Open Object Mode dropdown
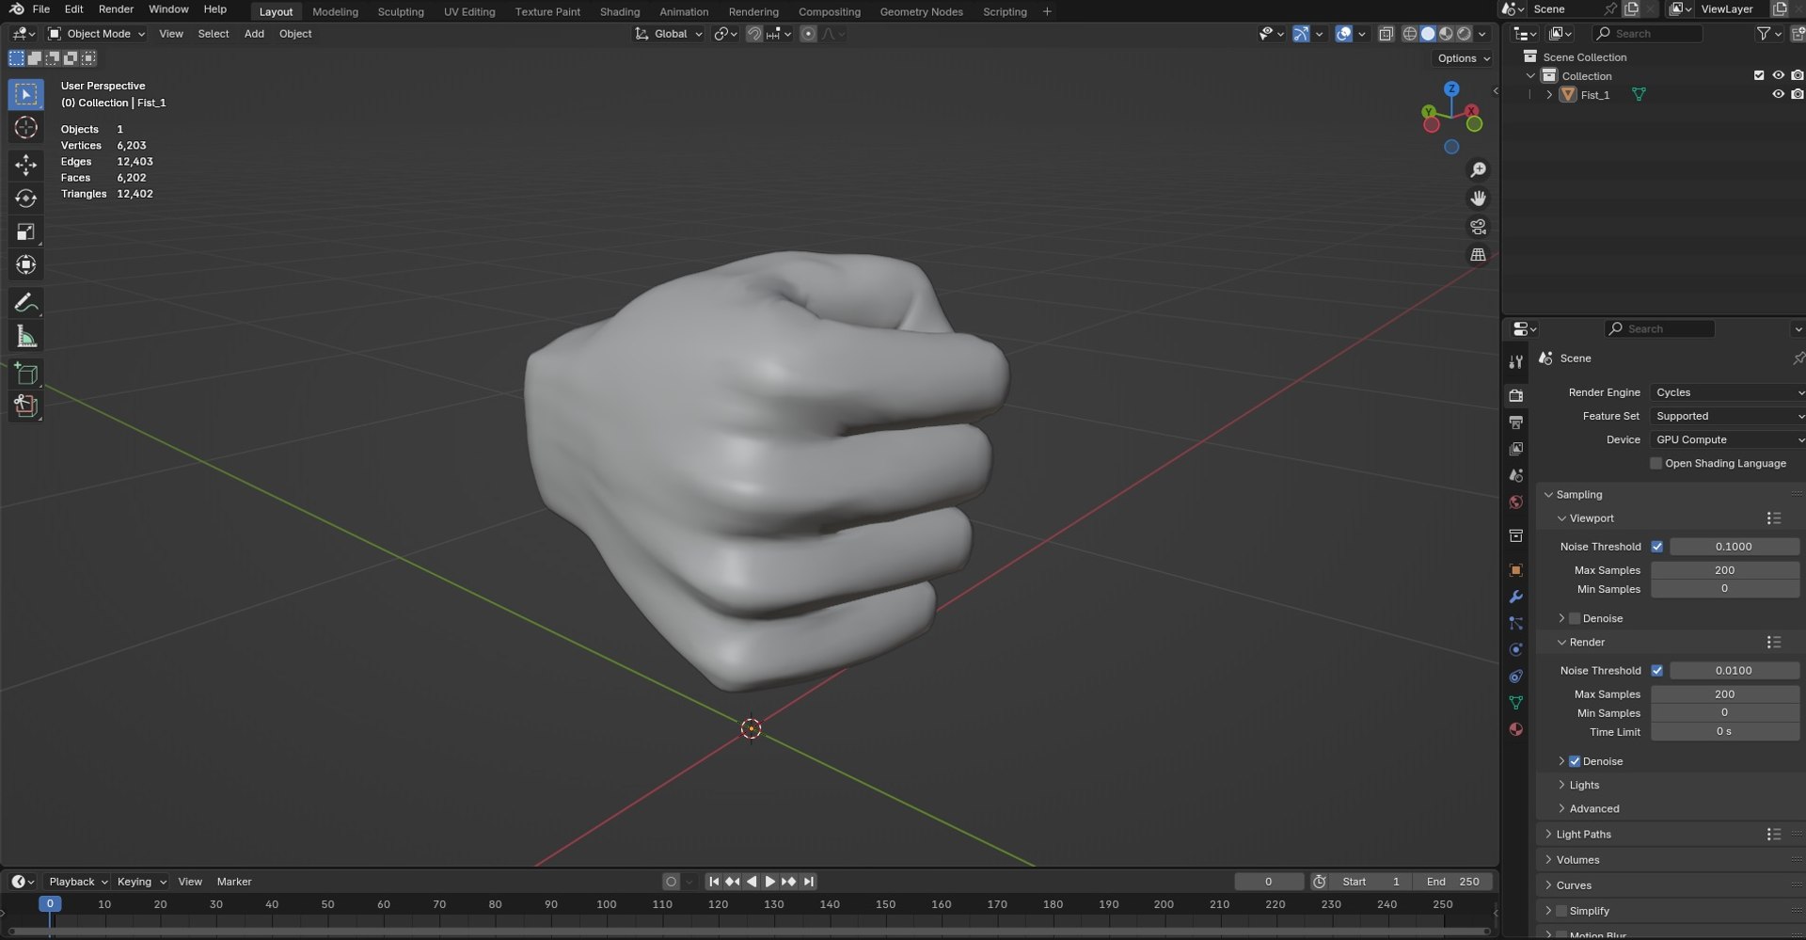1806x940 pixels. tap(97, 34)
